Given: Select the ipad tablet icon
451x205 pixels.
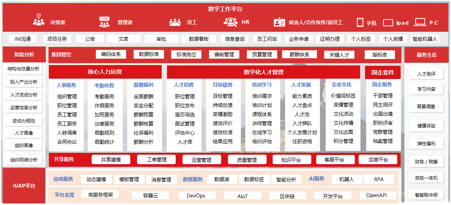Looking at the screenshot, I should point(388,23).
